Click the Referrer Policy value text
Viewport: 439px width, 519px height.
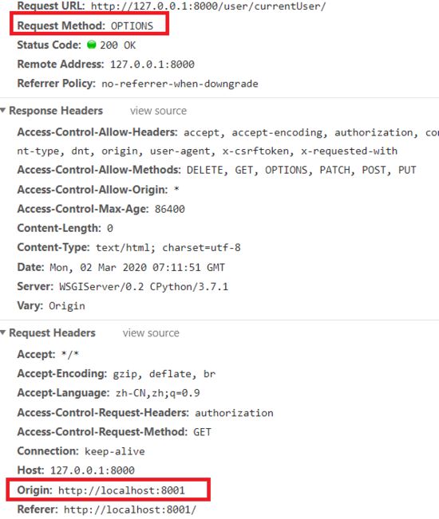[x=180, y=84]
